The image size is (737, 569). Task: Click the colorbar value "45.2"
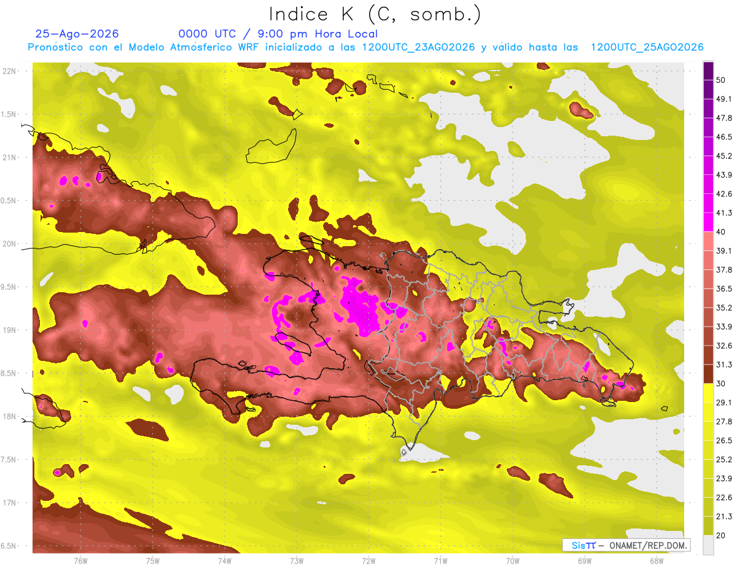click(x=724, y=157)
